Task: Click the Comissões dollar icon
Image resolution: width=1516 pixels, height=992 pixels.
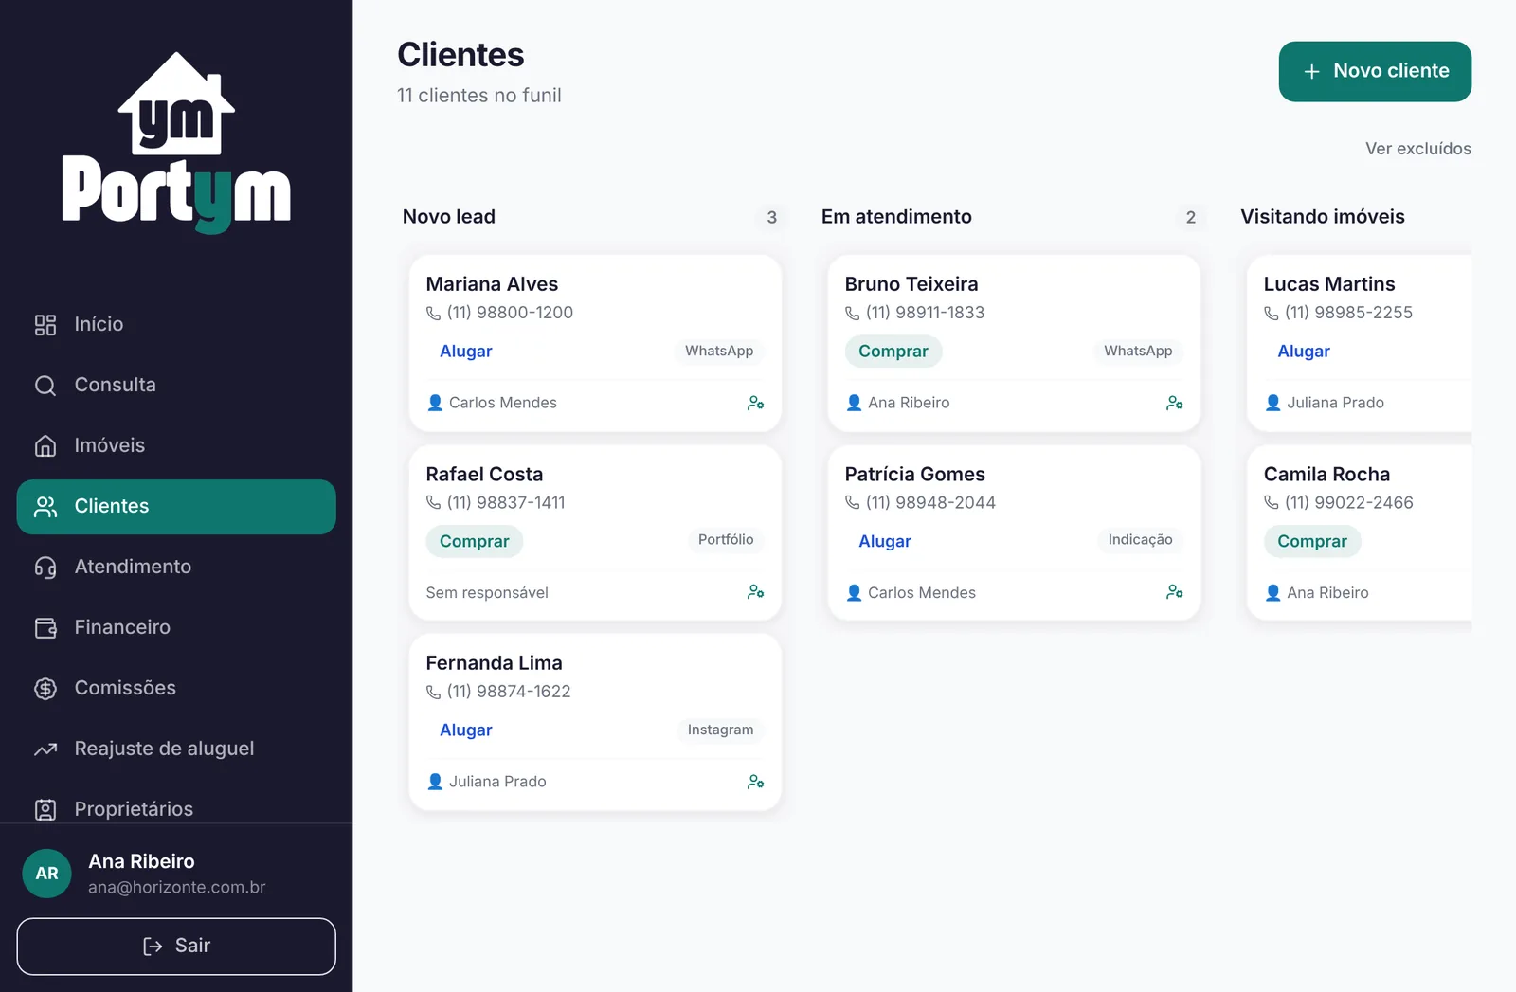Action: point(45,689)
